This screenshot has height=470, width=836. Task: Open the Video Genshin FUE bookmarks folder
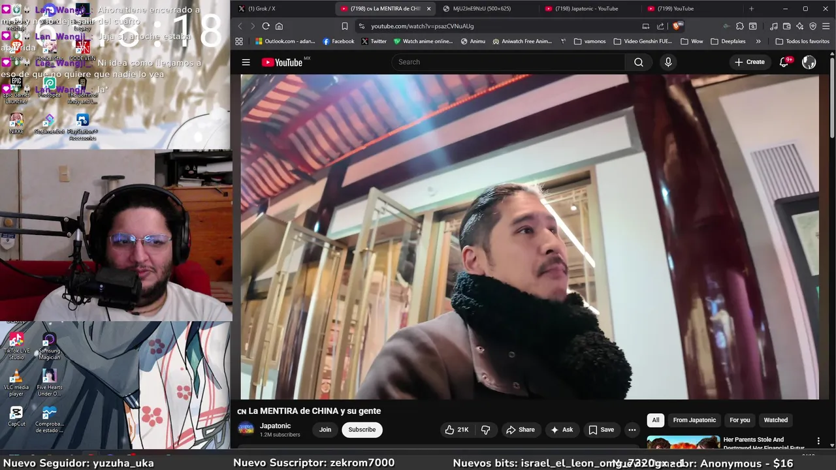click(643, 41)
